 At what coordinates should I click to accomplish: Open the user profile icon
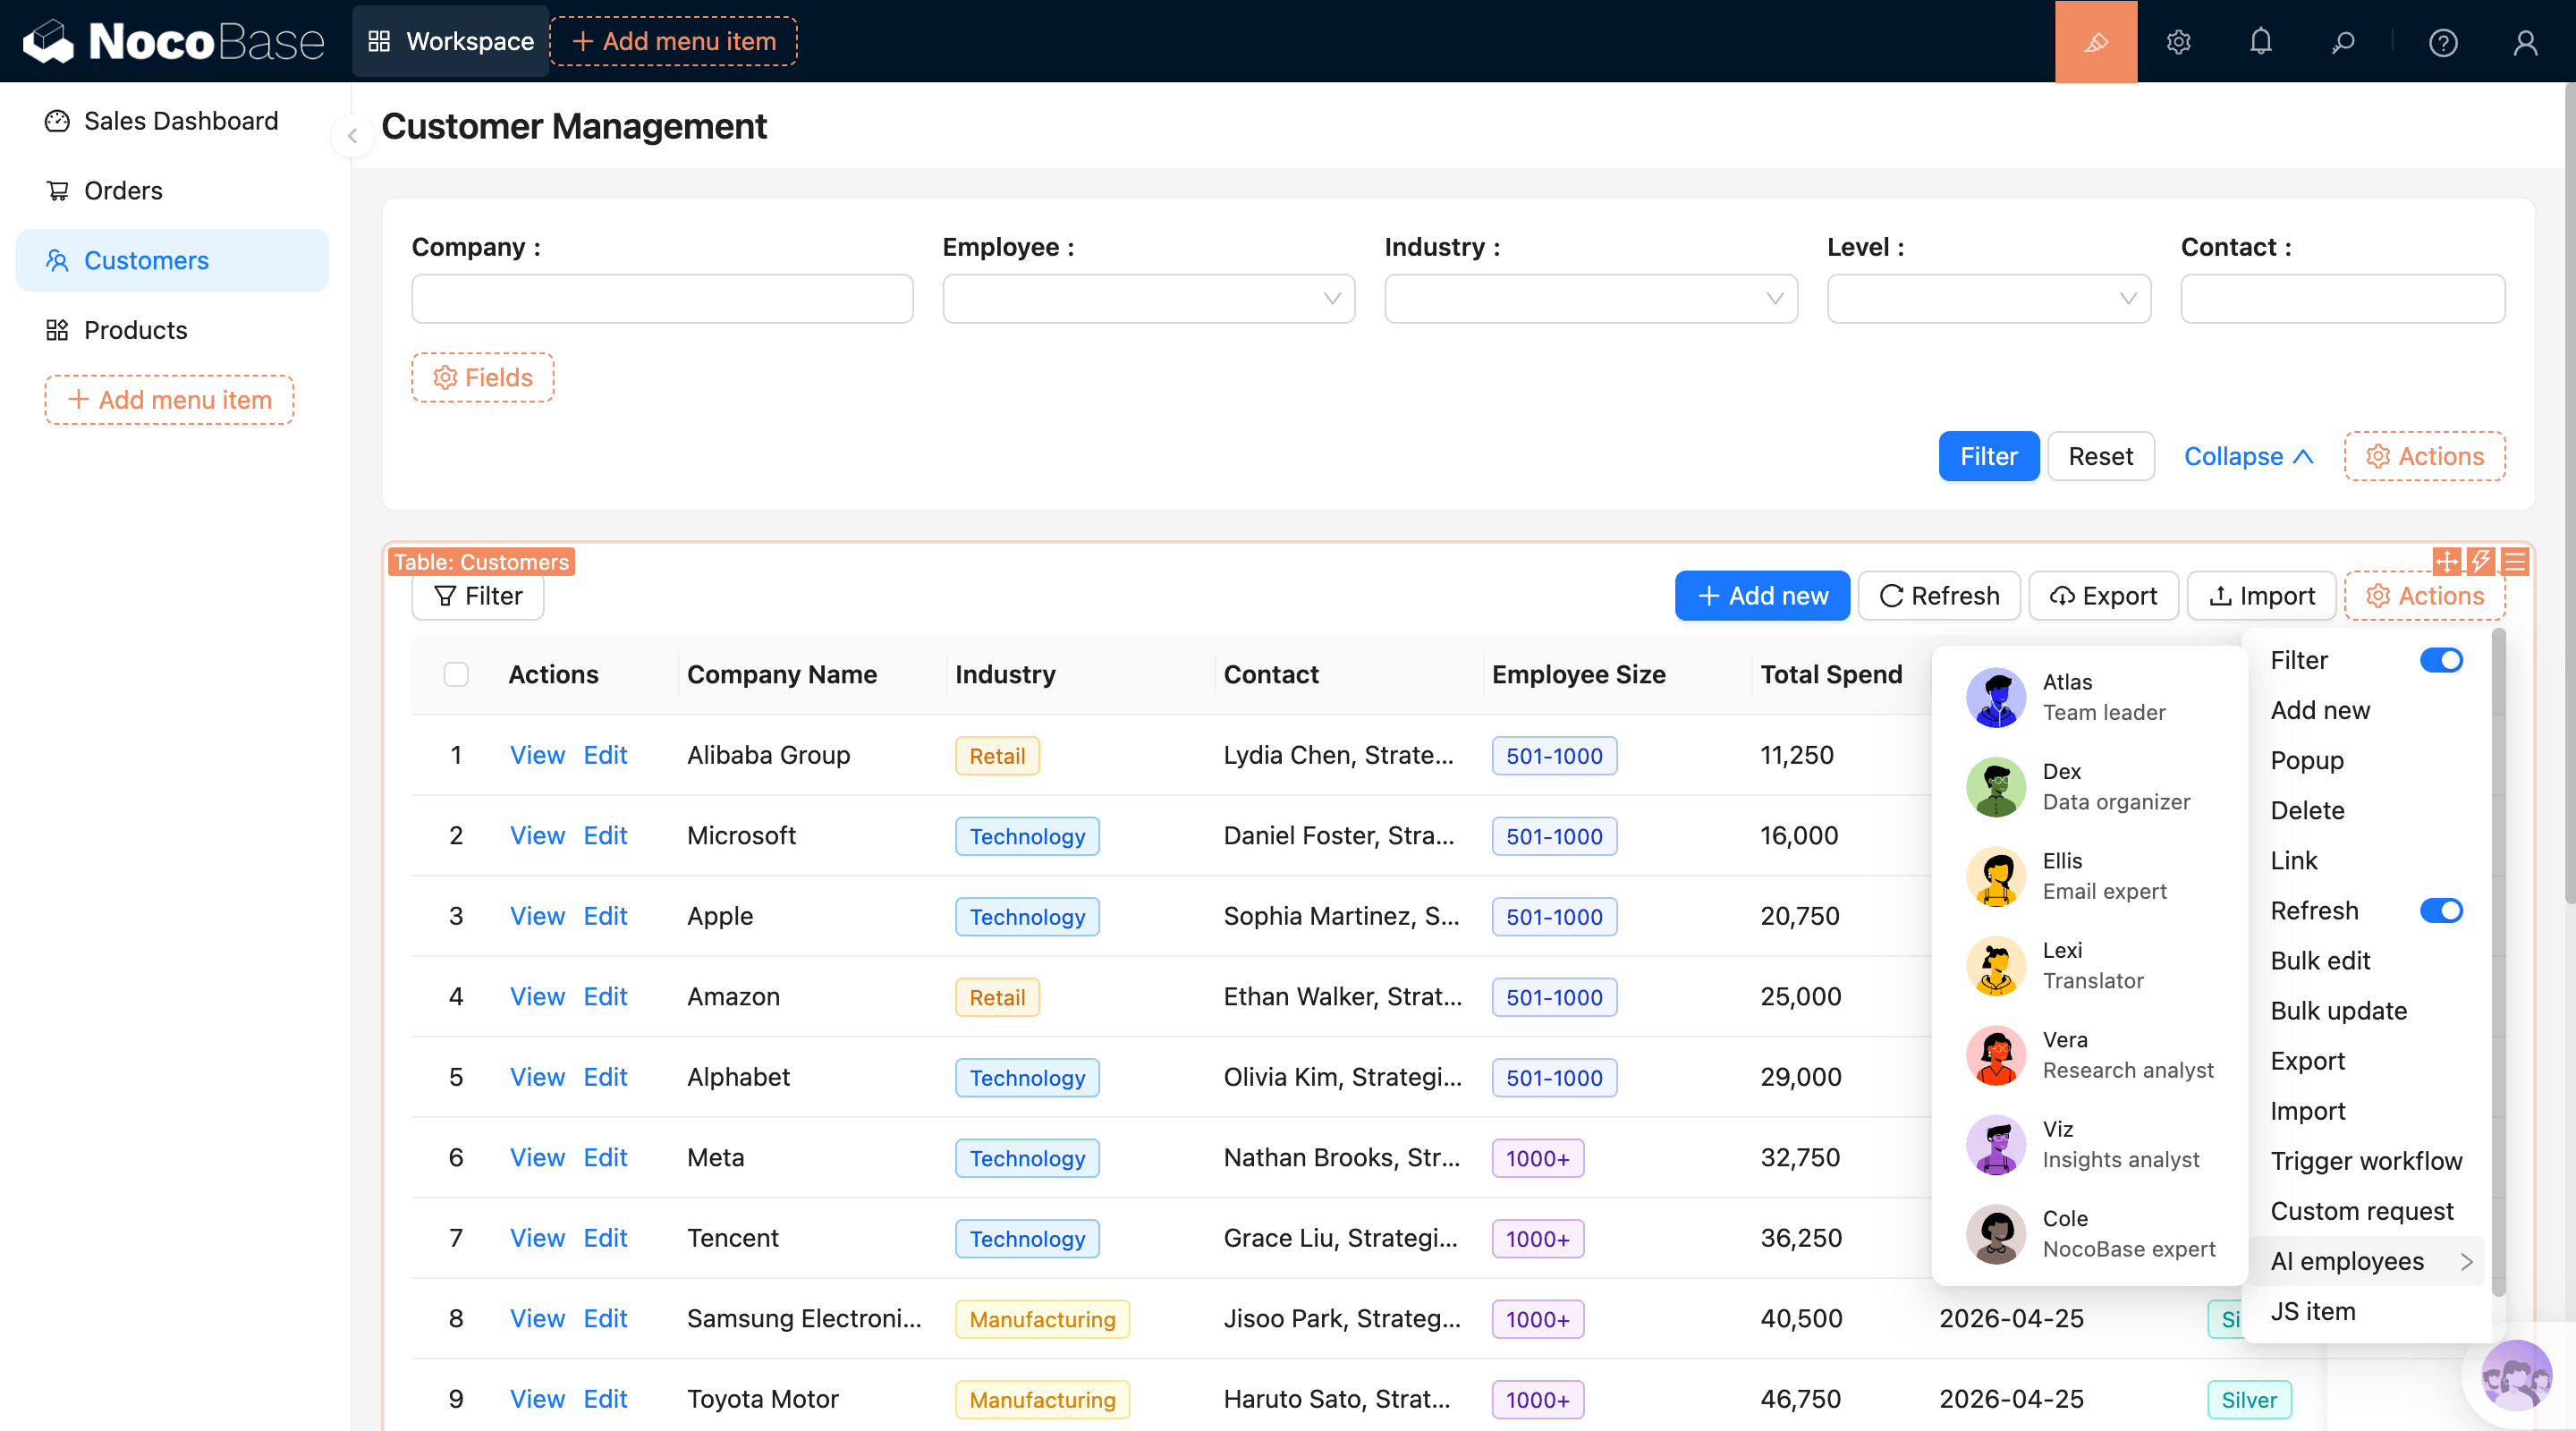tap(2524, 42)
